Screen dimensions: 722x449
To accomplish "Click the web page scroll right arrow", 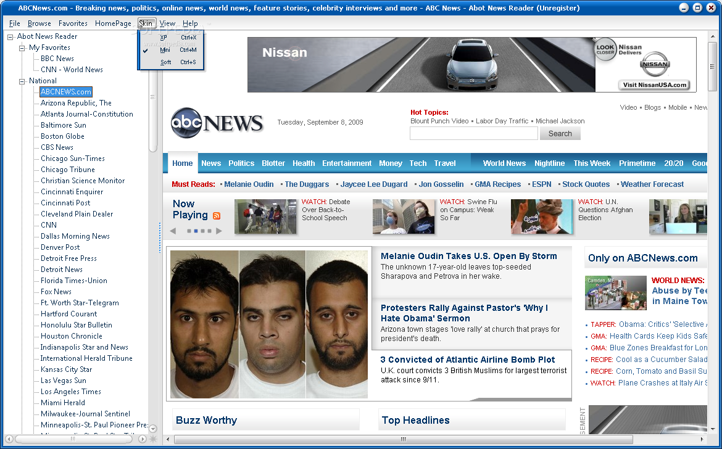I will (702, 439).
